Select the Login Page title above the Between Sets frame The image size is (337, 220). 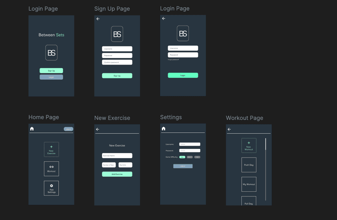coord(43,9)
